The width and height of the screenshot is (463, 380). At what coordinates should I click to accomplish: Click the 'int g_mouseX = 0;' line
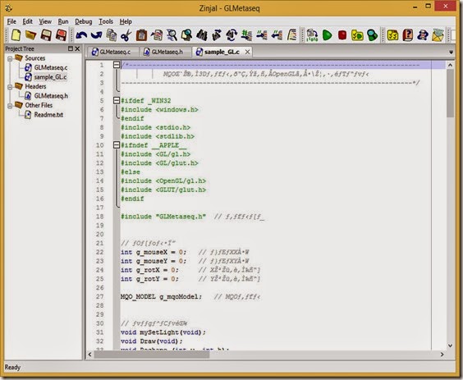pos(154,252)
